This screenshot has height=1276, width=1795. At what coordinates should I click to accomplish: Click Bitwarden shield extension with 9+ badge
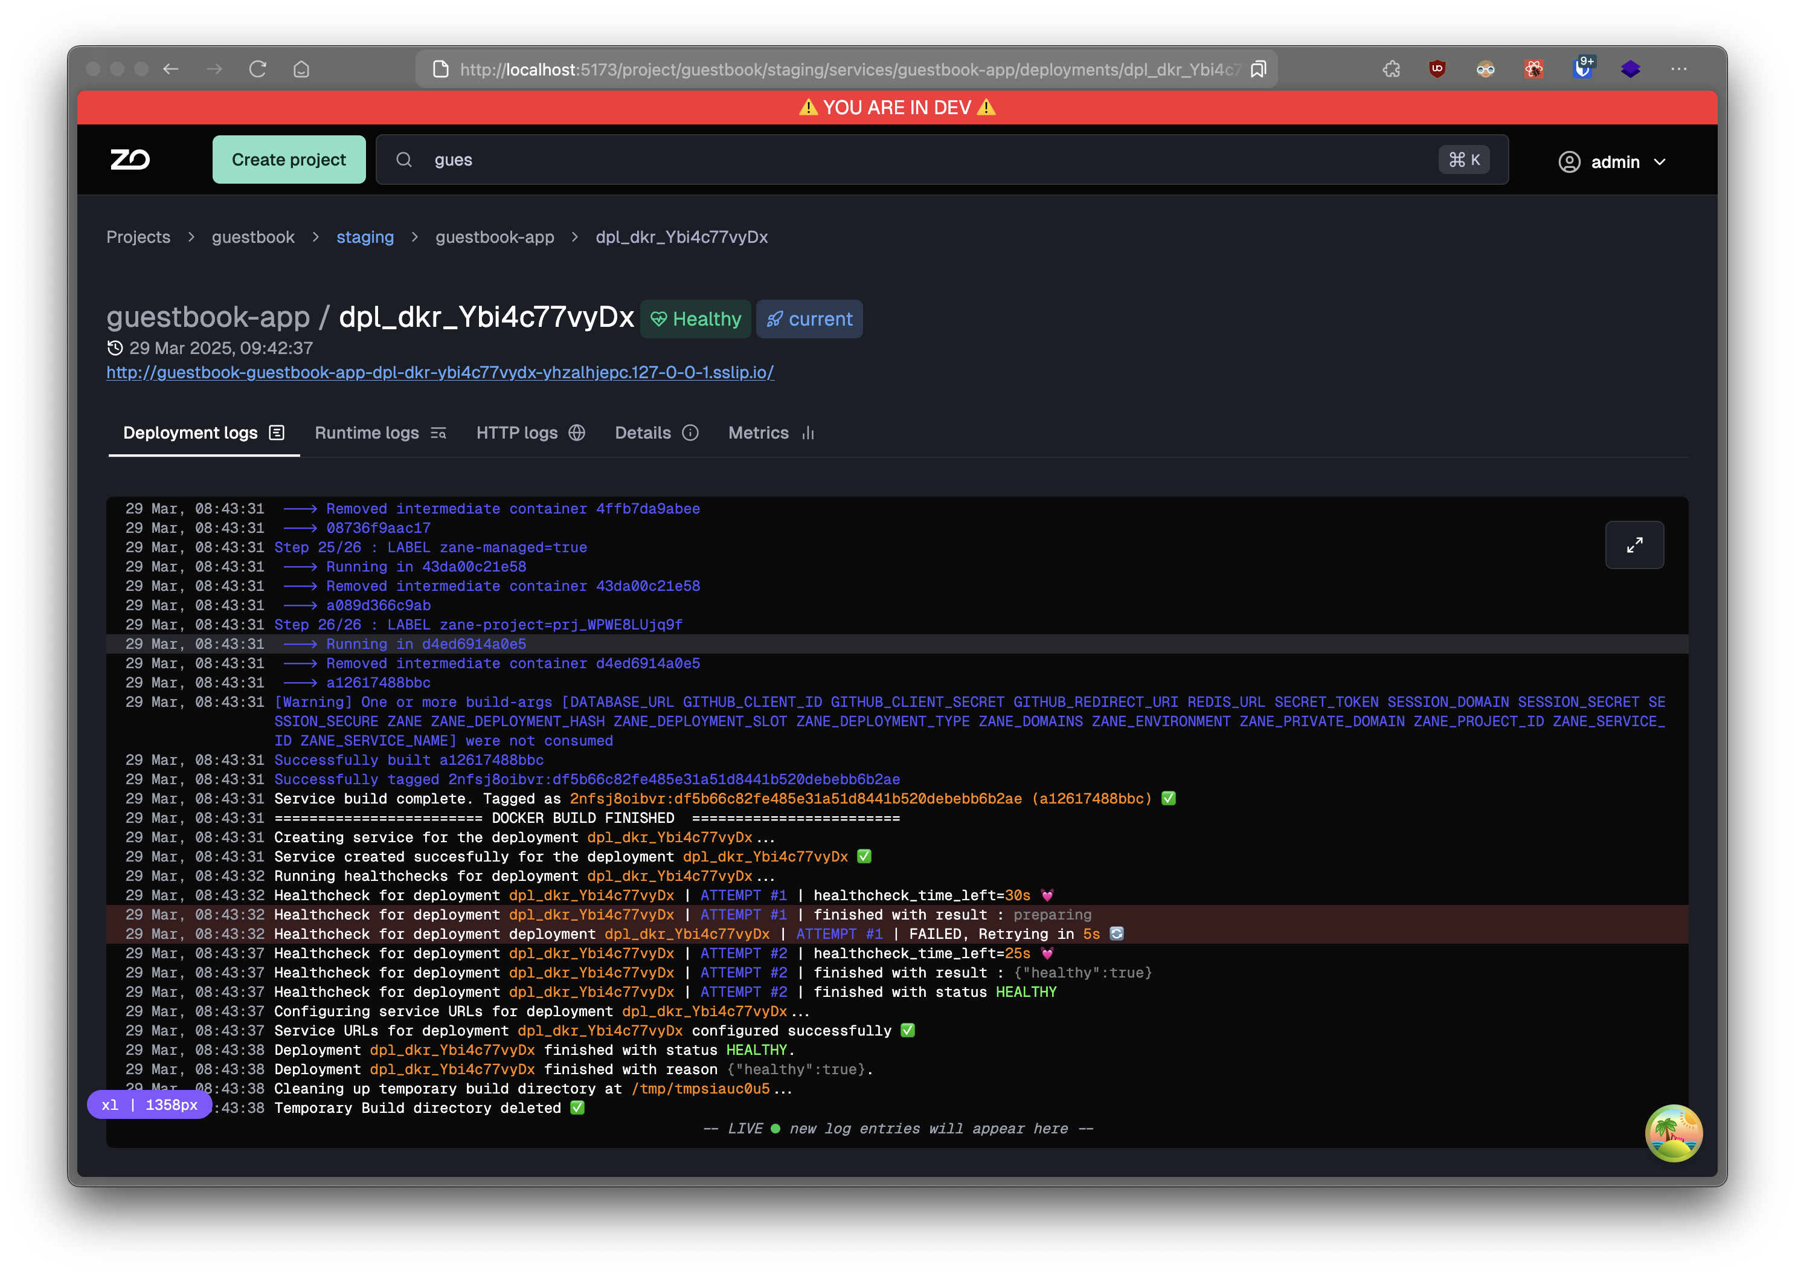(1583, 68)
